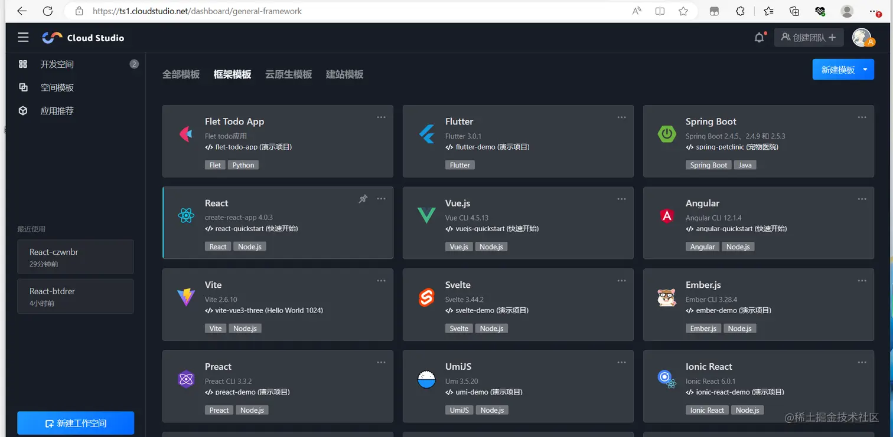Click the browser favorites star icon
This screenshot has width=893, height=437.
[683, 11]
